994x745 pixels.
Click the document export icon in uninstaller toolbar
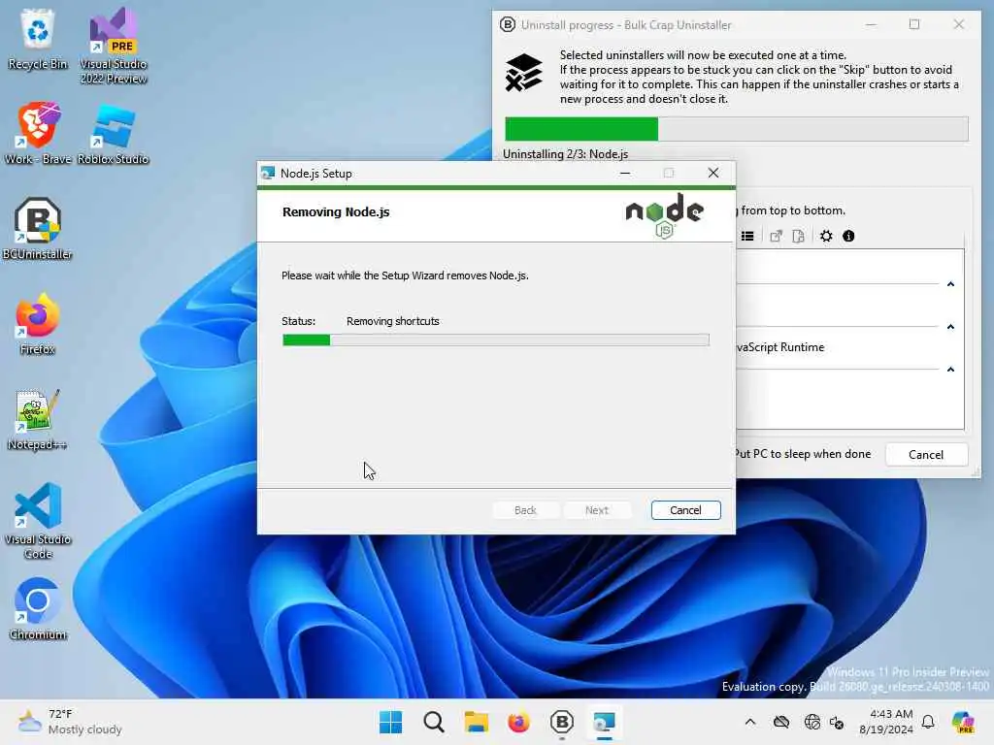798,237
